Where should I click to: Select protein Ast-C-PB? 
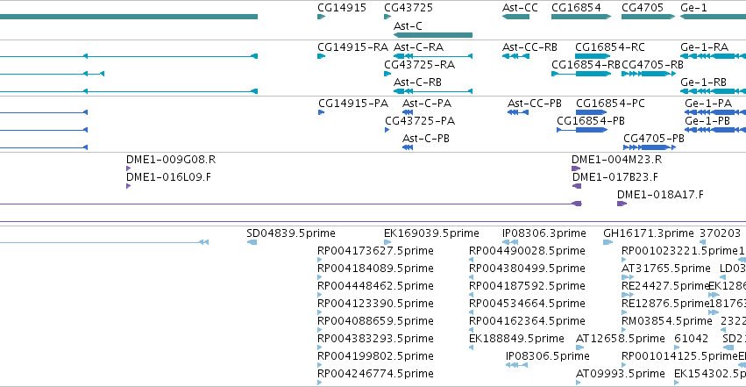coord(408,147)
